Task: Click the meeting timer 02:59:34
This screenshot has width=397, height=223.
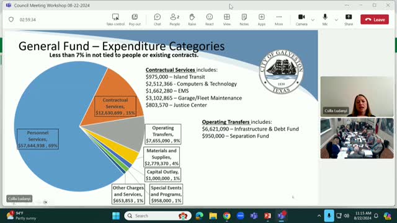Action: [x=27, y=20]
